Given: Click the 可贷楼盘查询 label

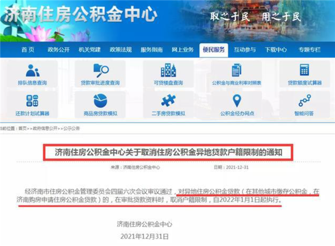Looking at the screenshot, I should coord(169,83).
